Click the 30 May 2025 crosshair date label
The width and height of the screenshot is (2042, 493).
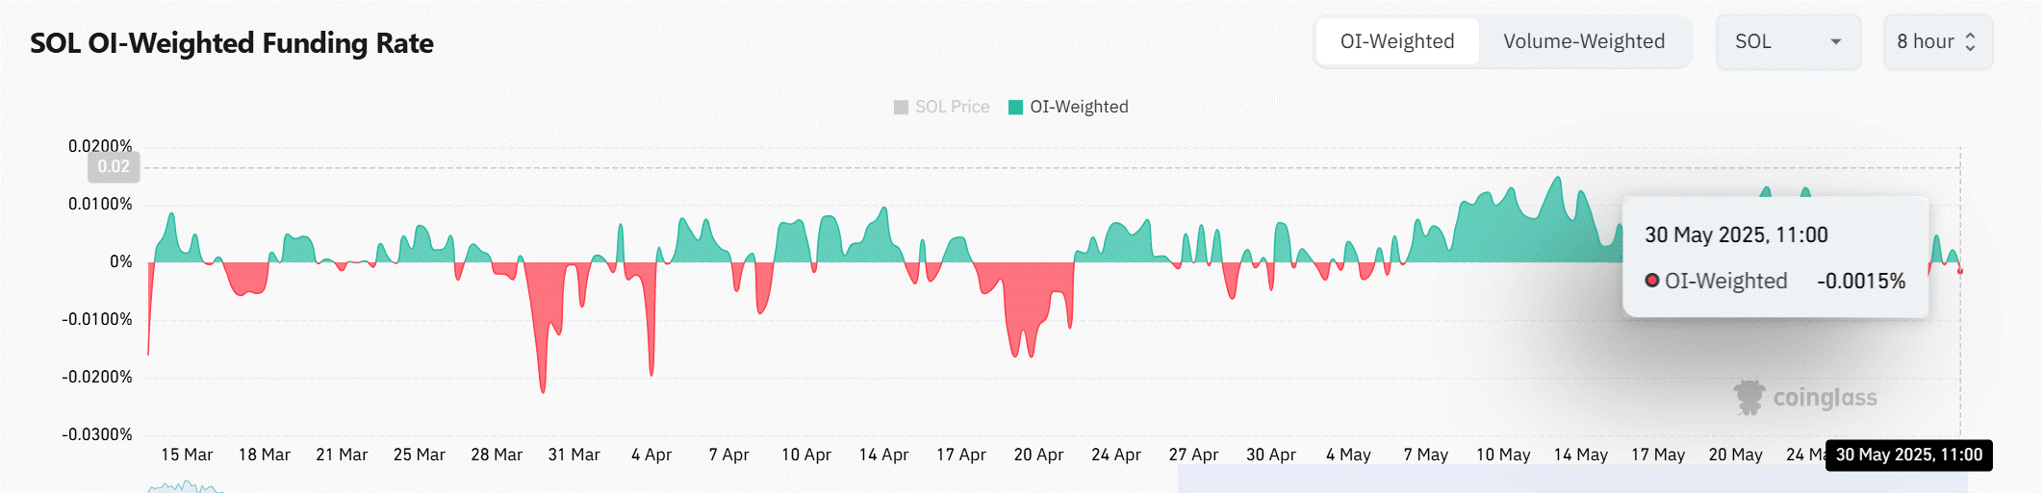pyautogui.click(x=1908, y=455)
